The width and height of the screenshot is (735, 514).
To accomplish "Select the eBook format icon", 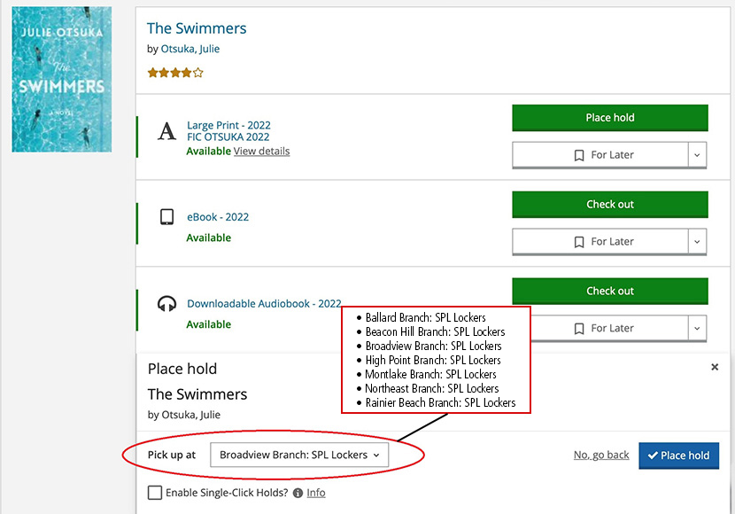I will (166, 217).
